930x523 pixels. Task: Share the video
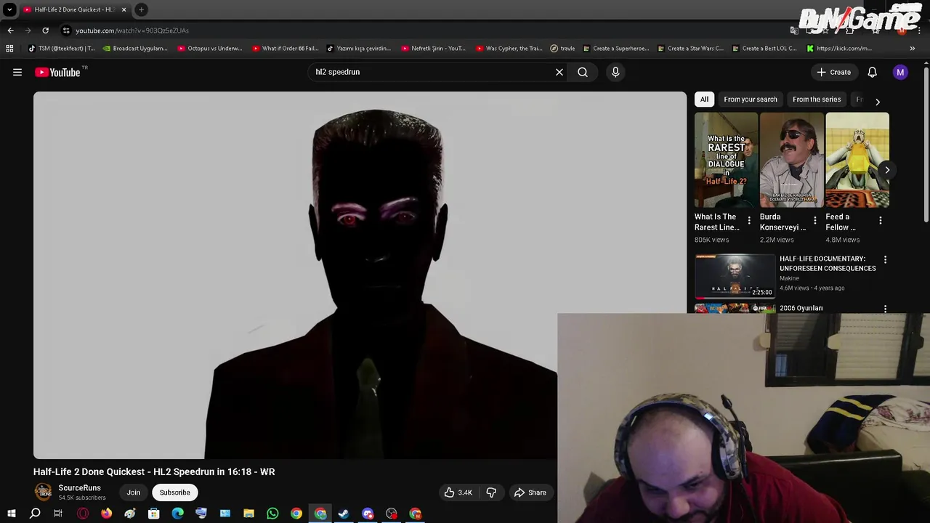click(530, 492)
